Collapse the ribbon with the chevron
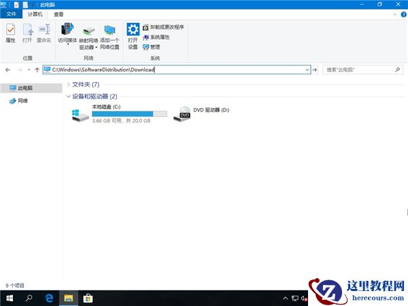The image size is (408, 306). tap(394, 14)
